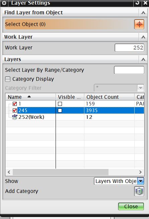Screen dimensions: 149x219
Task: Toggle the Visible Only box for layer 1
Action: pyautogui.click(x=60, y=104)
